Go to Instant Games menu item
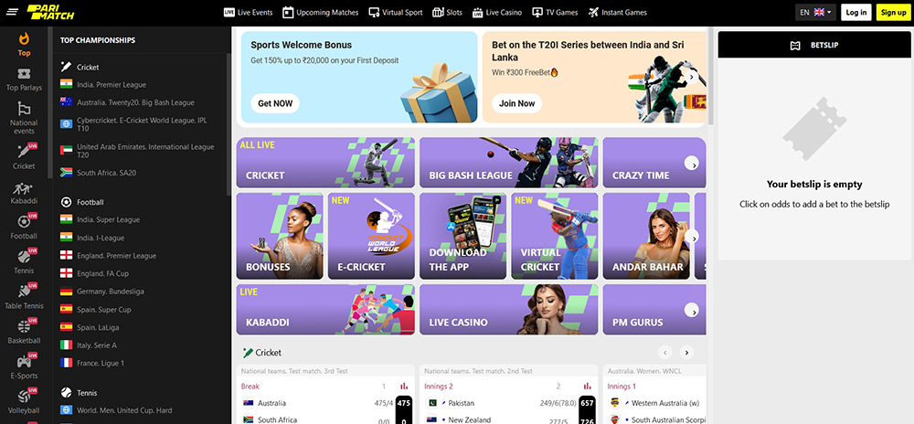 tap(617, 12)
